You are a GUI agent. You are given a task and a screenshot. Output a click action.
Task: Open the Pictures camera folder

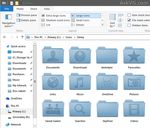point(134,81)
